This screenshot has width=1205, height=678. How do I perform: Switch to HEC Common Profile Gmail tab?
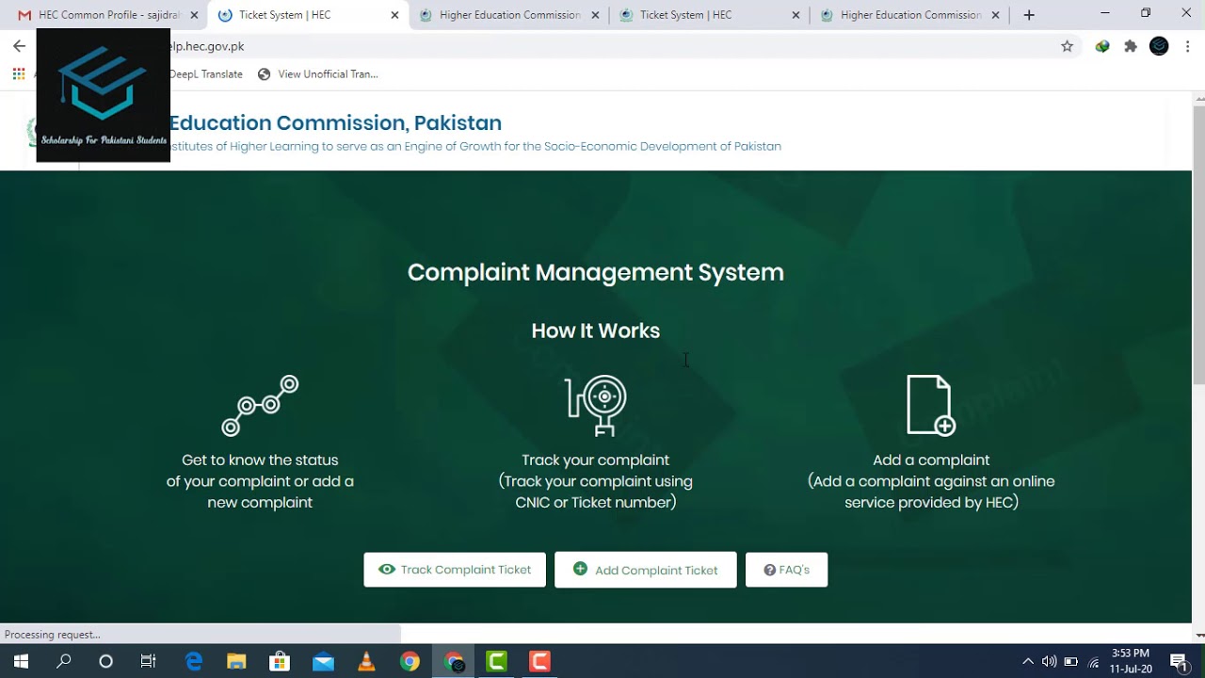tap(99, 15)
